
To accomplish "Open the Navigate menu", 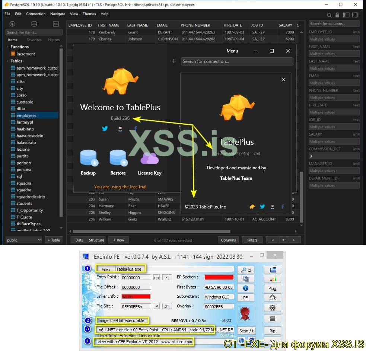I will point(58,14).
